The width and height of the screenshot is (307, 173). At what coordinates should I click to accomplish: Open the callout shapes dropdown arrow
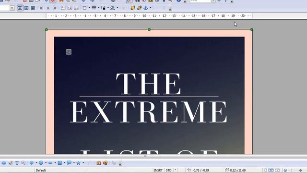point(74,163)
